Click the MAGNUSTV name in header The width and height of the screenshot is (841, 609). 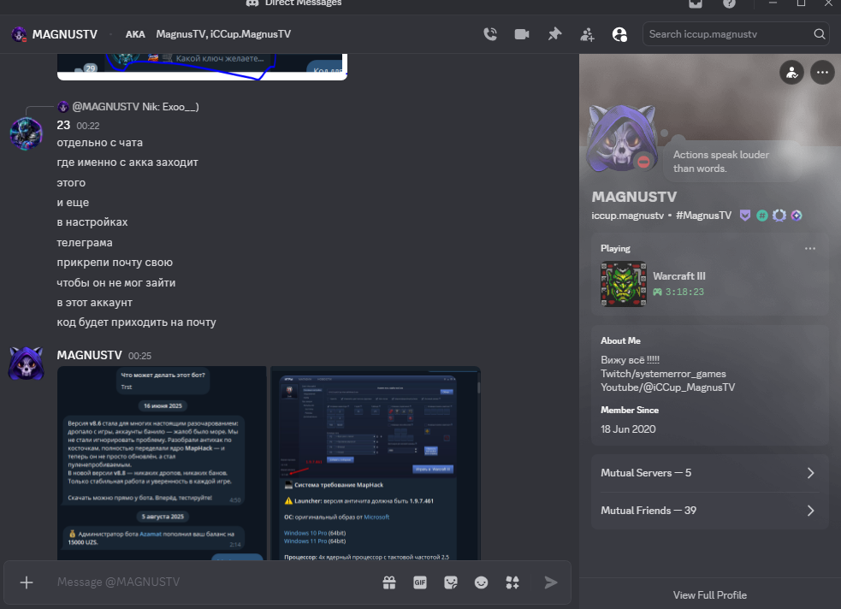[65, 34]
